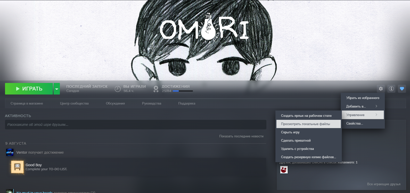Choose Скрыть игру
This screenshot has height=193, width=410.
(309, 132)
